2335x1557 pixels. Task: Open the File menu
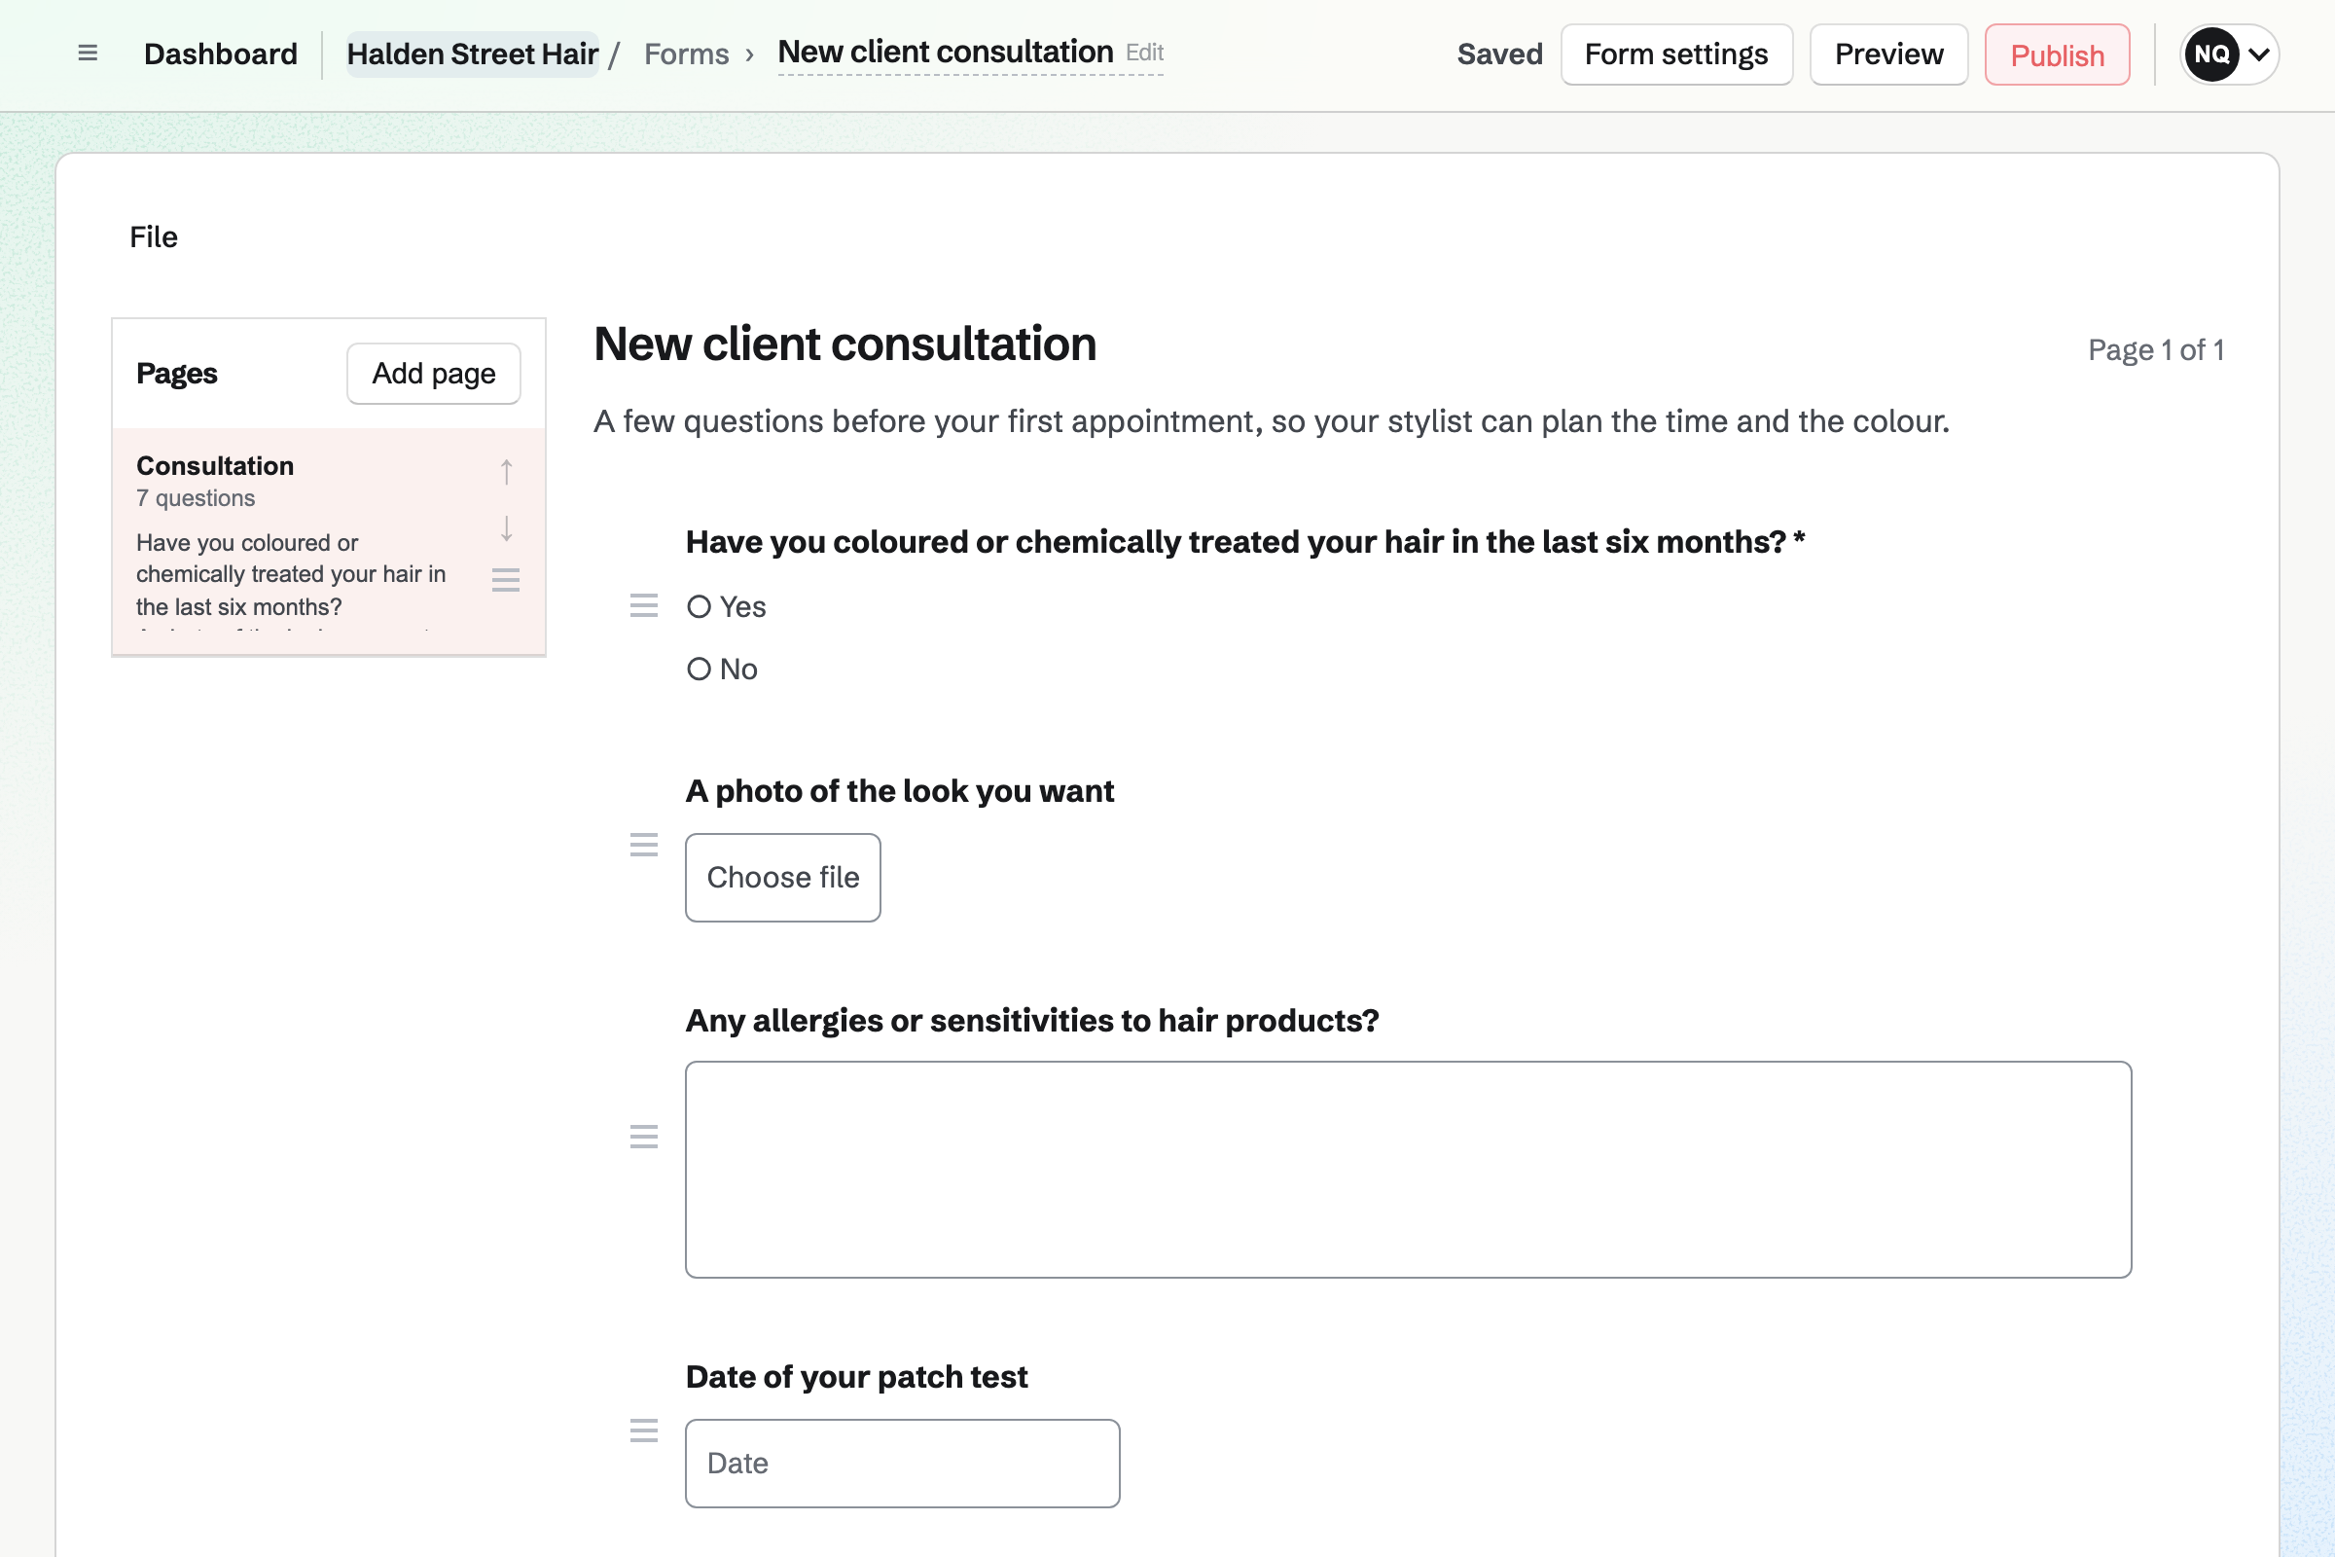154,237
